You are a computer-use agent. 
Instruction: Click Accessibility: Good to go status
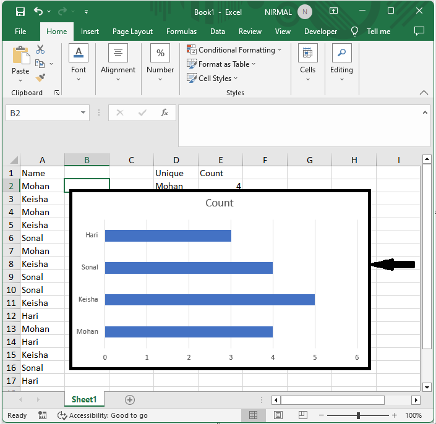[102, 415]
